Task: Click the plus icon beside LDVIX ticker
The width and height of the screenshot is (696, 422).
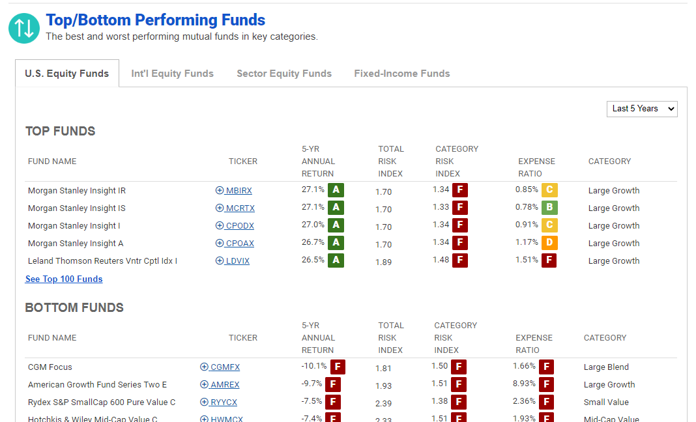Action: coord(219,260)
